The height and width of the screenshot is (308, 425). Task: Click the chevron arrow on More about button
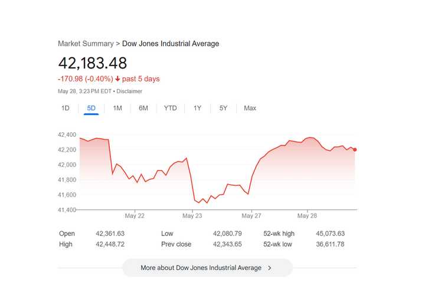click(270, 267)
